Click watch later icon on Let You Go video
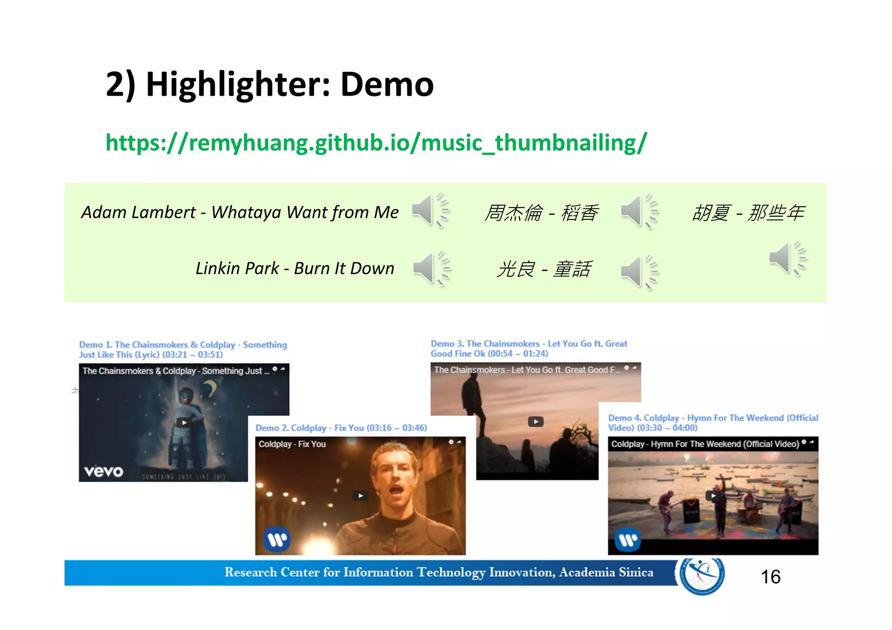The image size is (892, 630). pos(626,368)
